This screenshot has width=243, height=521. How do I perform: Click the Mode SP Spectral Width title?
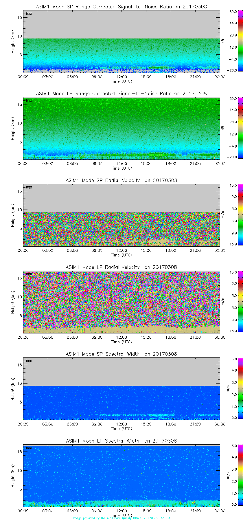(121, 354)
